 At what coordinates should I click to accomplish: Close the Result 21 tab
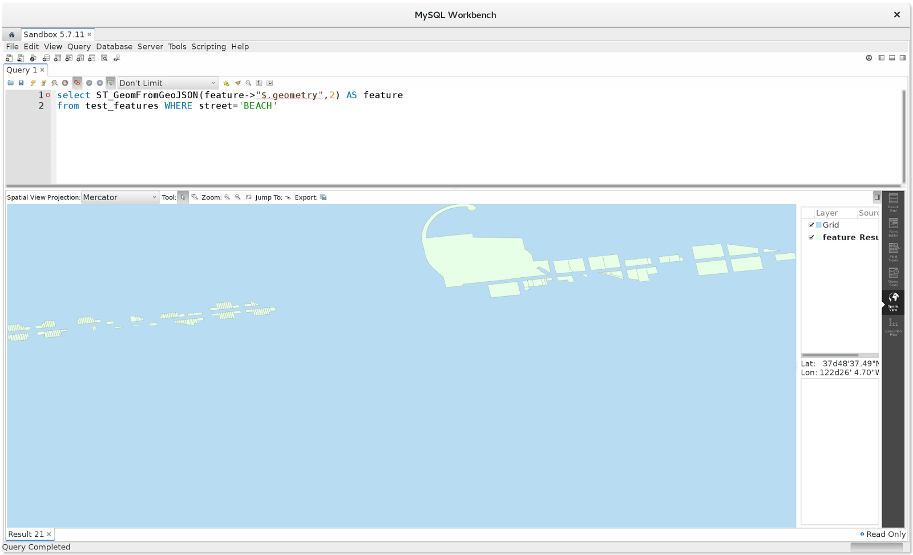tap(49, 534)
